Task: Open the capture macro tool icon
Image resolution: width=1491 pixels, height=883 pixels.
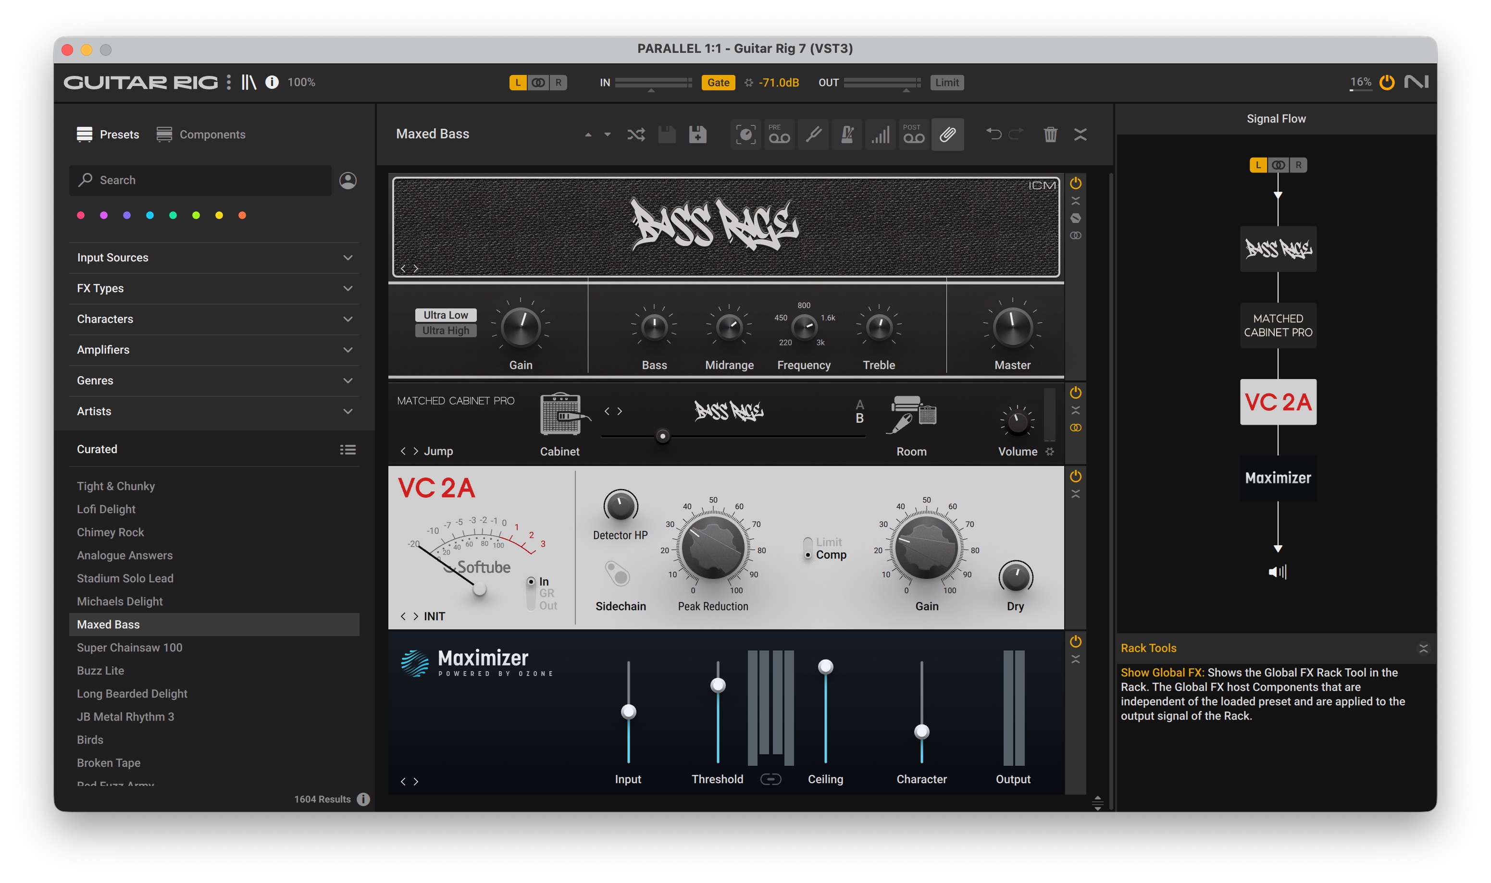Action: pyautogui.click(x=746, y=135)
